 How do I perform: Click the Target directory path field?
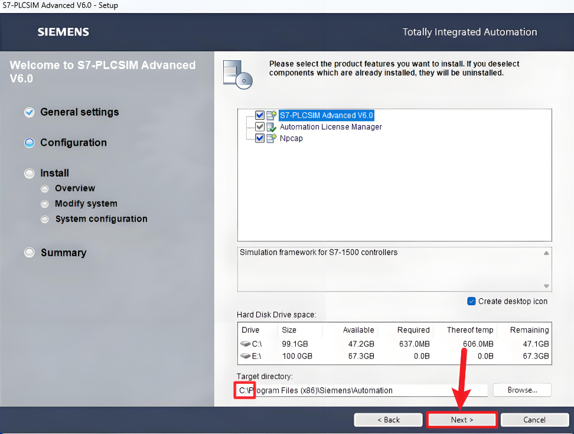coord(362,390)
